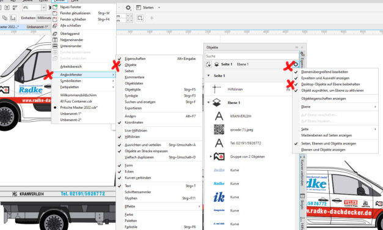The height and width of the screenshot is (230, 383).
Task: Arrange windows with Untereinander
Action: tap(71, 46)
